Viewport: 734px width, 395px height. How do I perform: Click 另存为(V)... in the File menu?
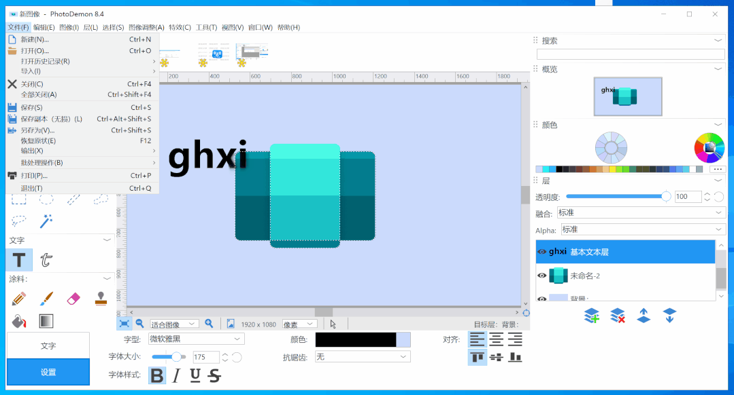(x=37, y=130)
